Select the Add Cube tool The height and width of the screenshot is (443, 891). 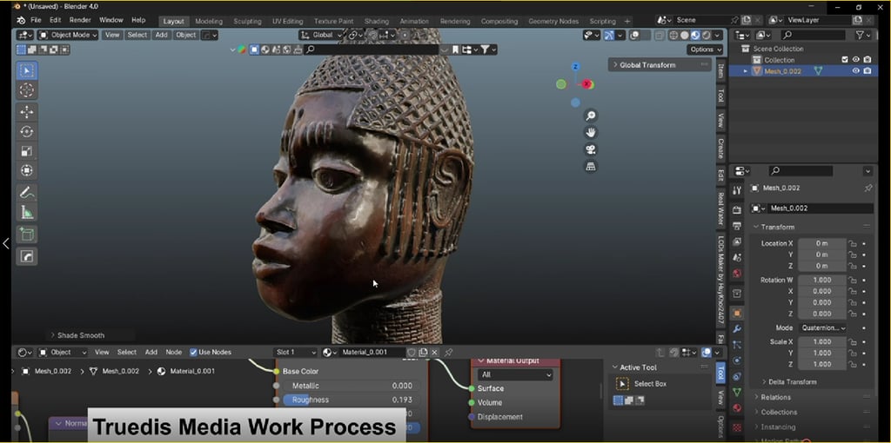[x=27, y=235]
